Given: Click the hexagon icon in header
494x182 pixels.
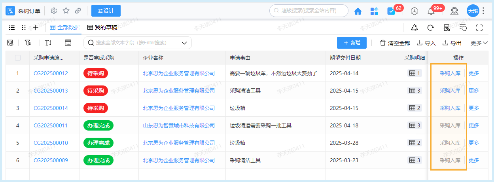Looking at the screenshot, I should 415,11.
